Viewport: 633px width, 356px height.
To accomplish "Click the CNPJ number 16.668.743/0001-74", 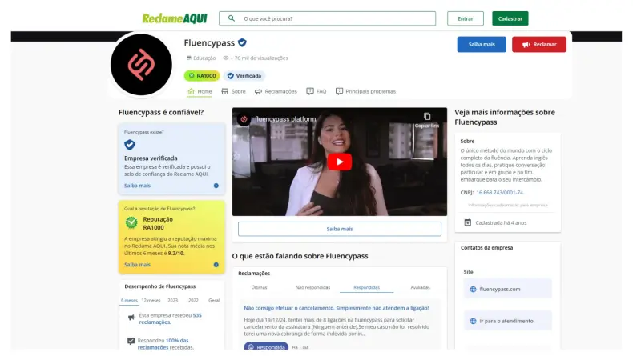I will pos(499,193).
